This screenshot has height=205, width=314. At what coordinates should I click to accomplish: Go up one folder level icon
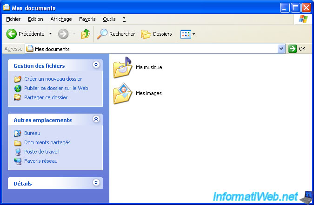(86, 34)
